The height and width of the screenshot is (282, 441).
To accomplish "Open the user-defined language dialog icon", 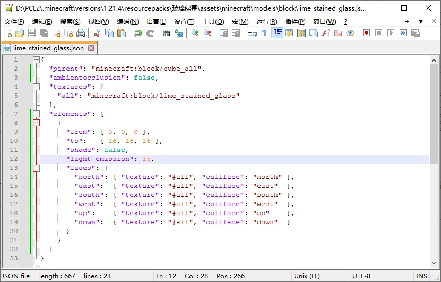I will [x=289, y=33].
